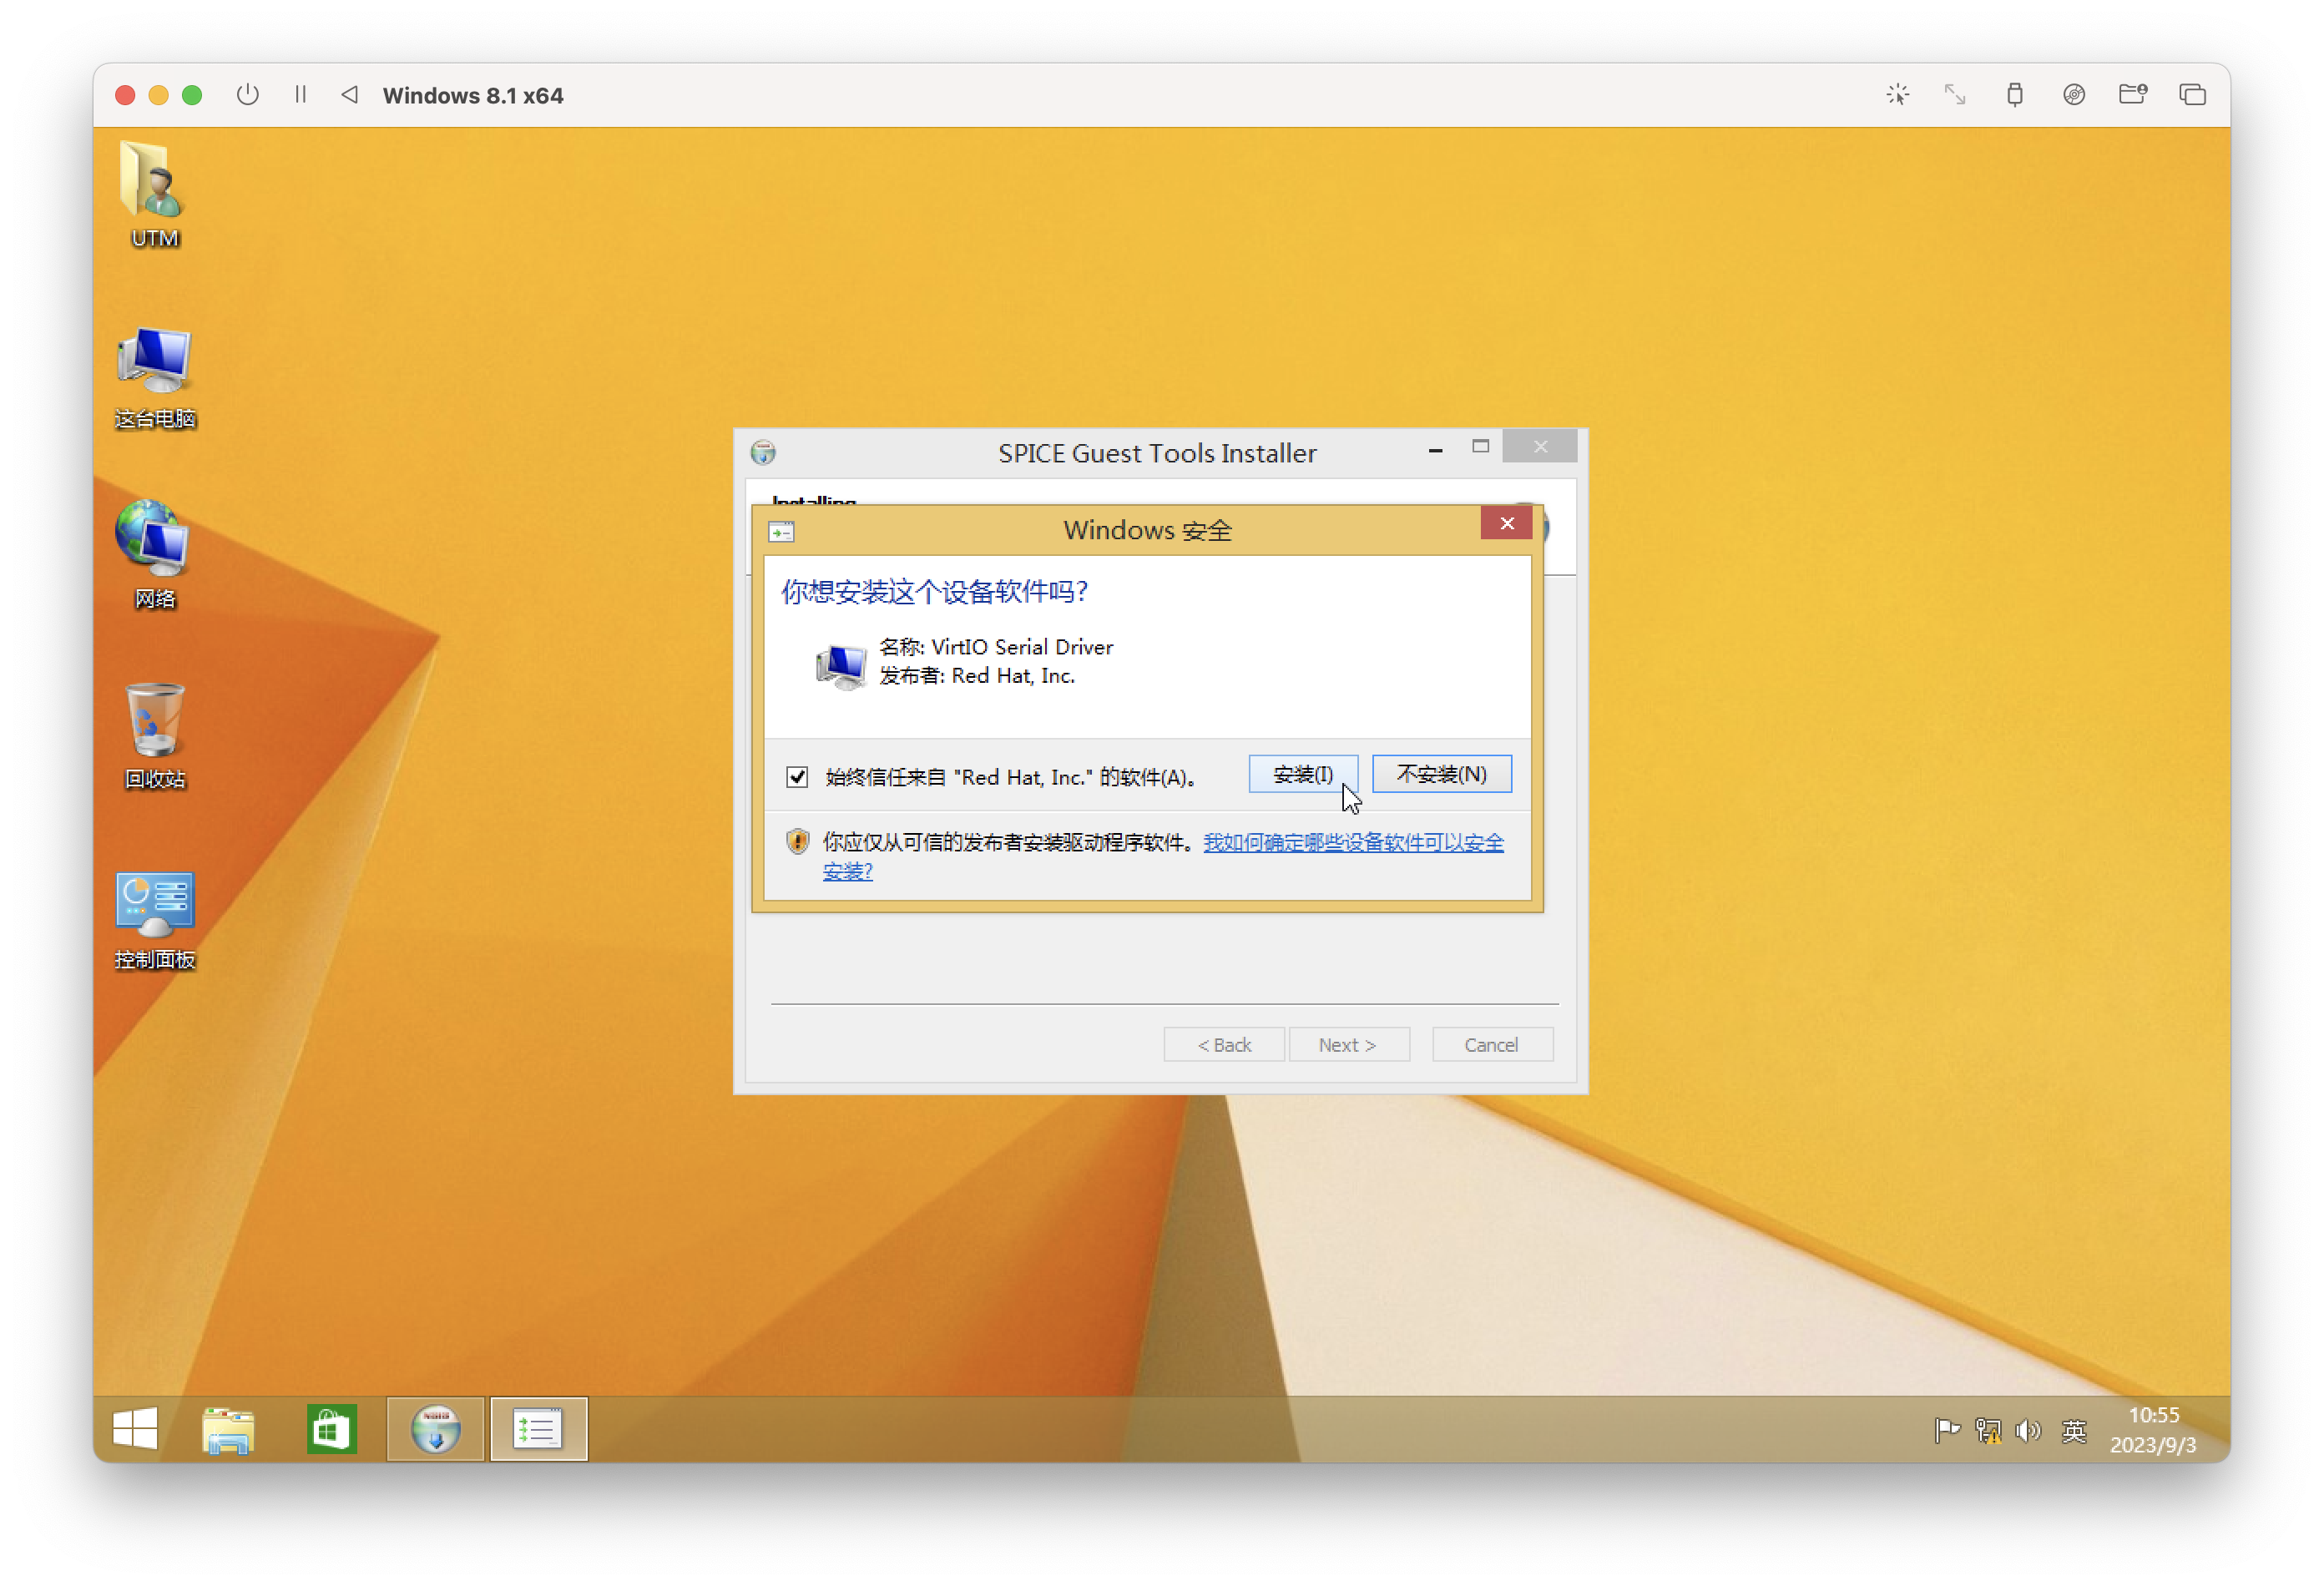Click the capture mouse cursor icon
Screen dimensions: 2324x1586
(x=1897, y=95)
